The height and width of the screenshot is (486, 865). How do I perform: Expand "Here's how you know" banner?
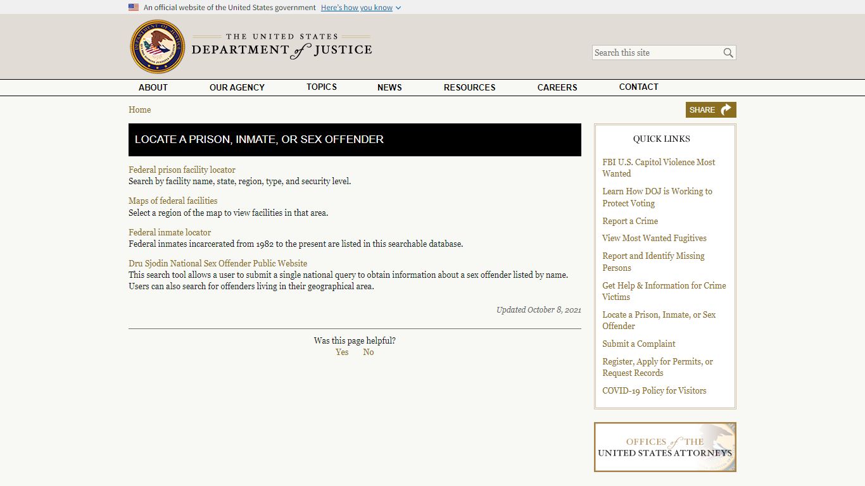[x=361, y=8]
